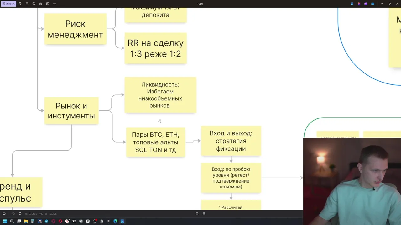Open TradingView from the taskbar
Viewport: 401px width, 225px height.
point(74,221)
